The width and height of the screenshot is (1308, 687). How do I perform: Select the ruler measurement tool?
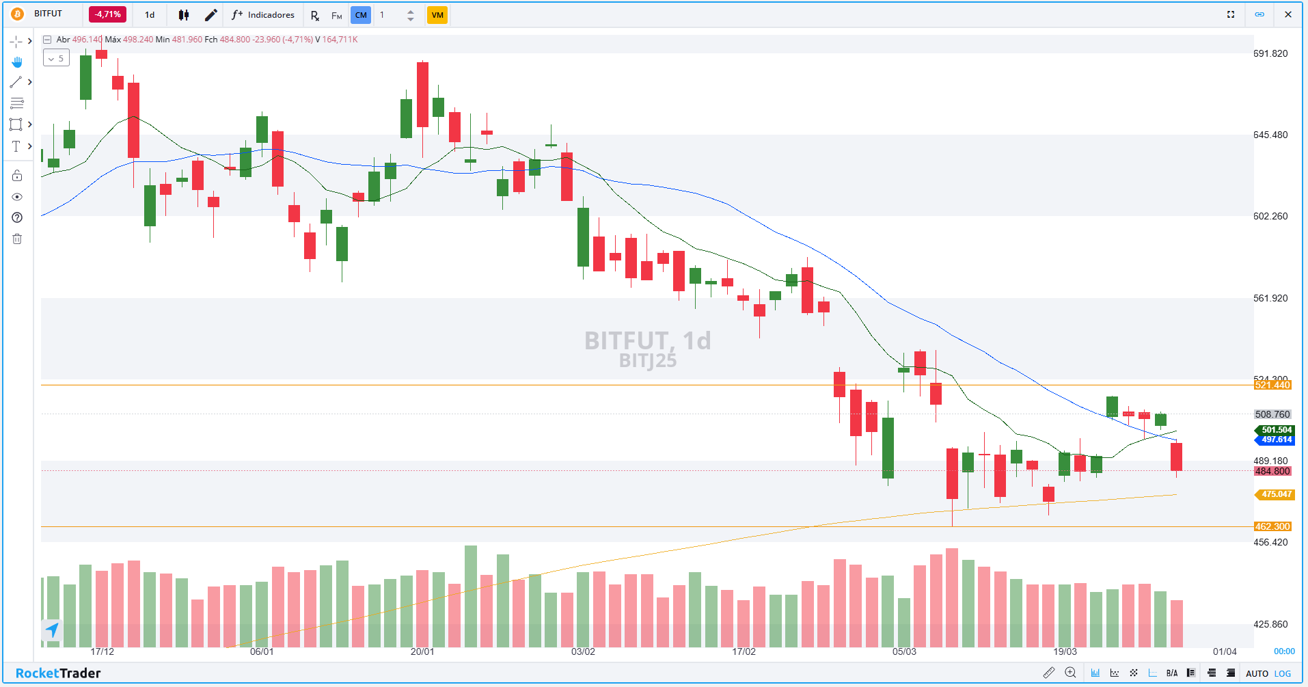tap(1049, 673)
